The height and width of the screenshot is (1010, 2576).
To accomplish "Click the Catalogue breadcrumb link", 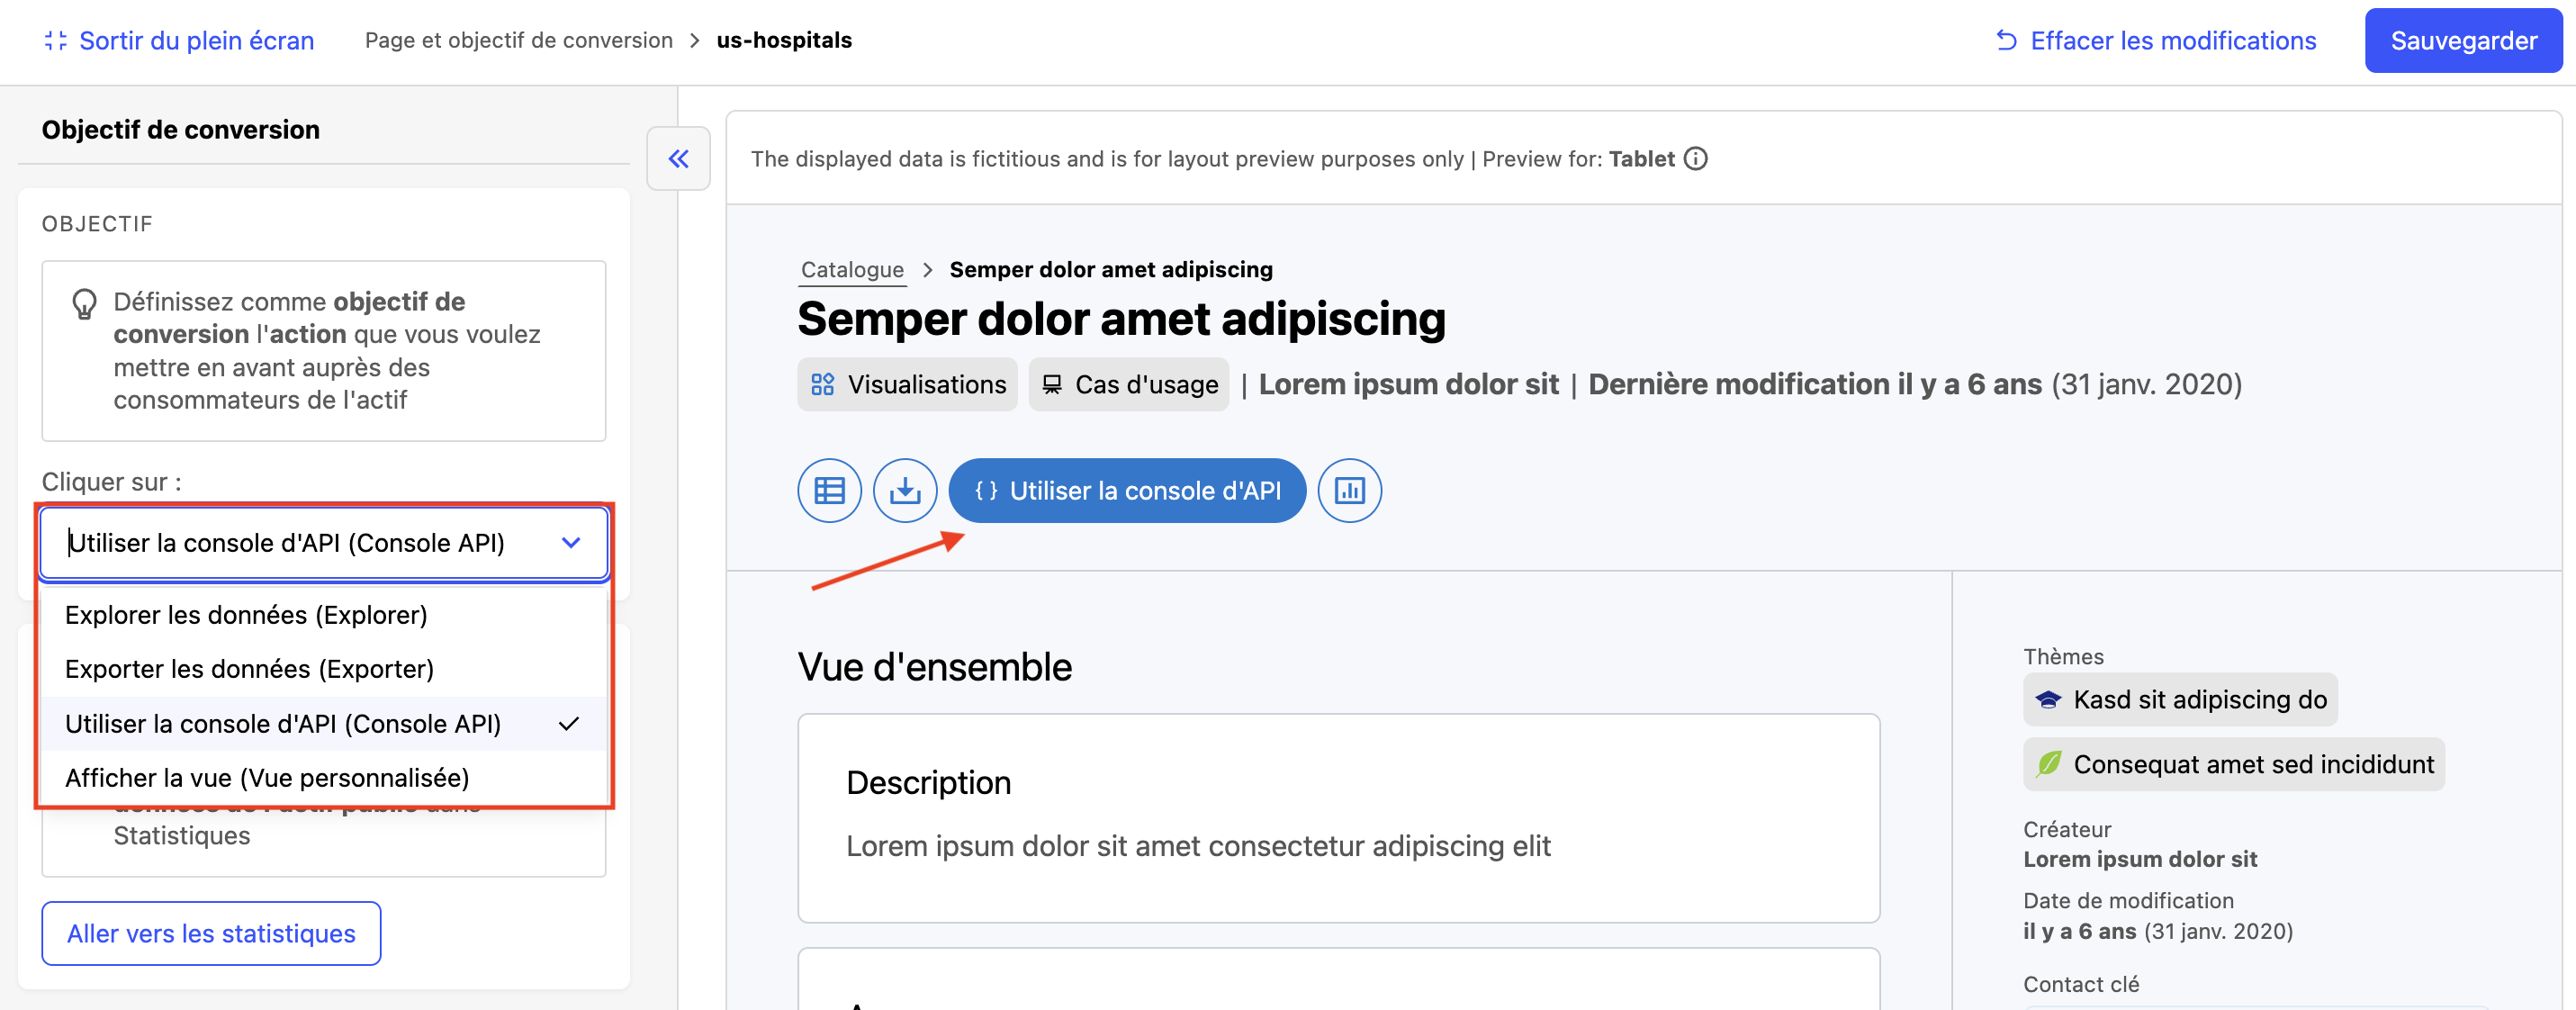I will [852, 270].
